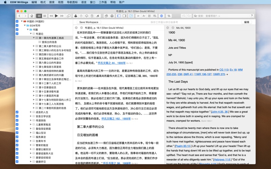271x169 pixels.
Task: Follow the Psalm 85:10 link
Action: [x=183, y=146]
